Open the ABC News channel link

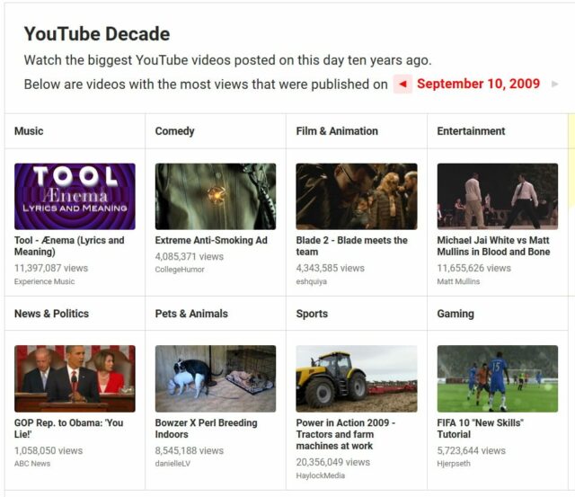pyautogui.click(x=32, y=464)
